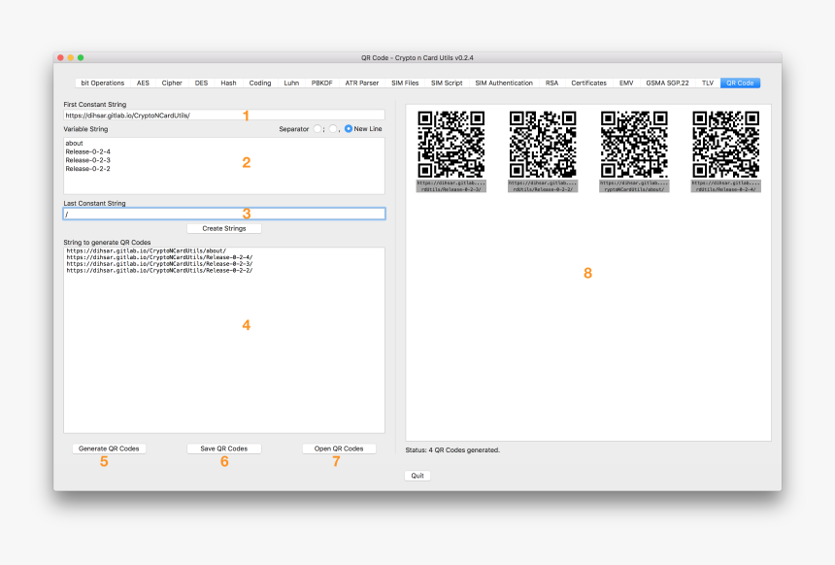835x565 pixels.
Task: Open the AES tab
Action: [143, 83]
